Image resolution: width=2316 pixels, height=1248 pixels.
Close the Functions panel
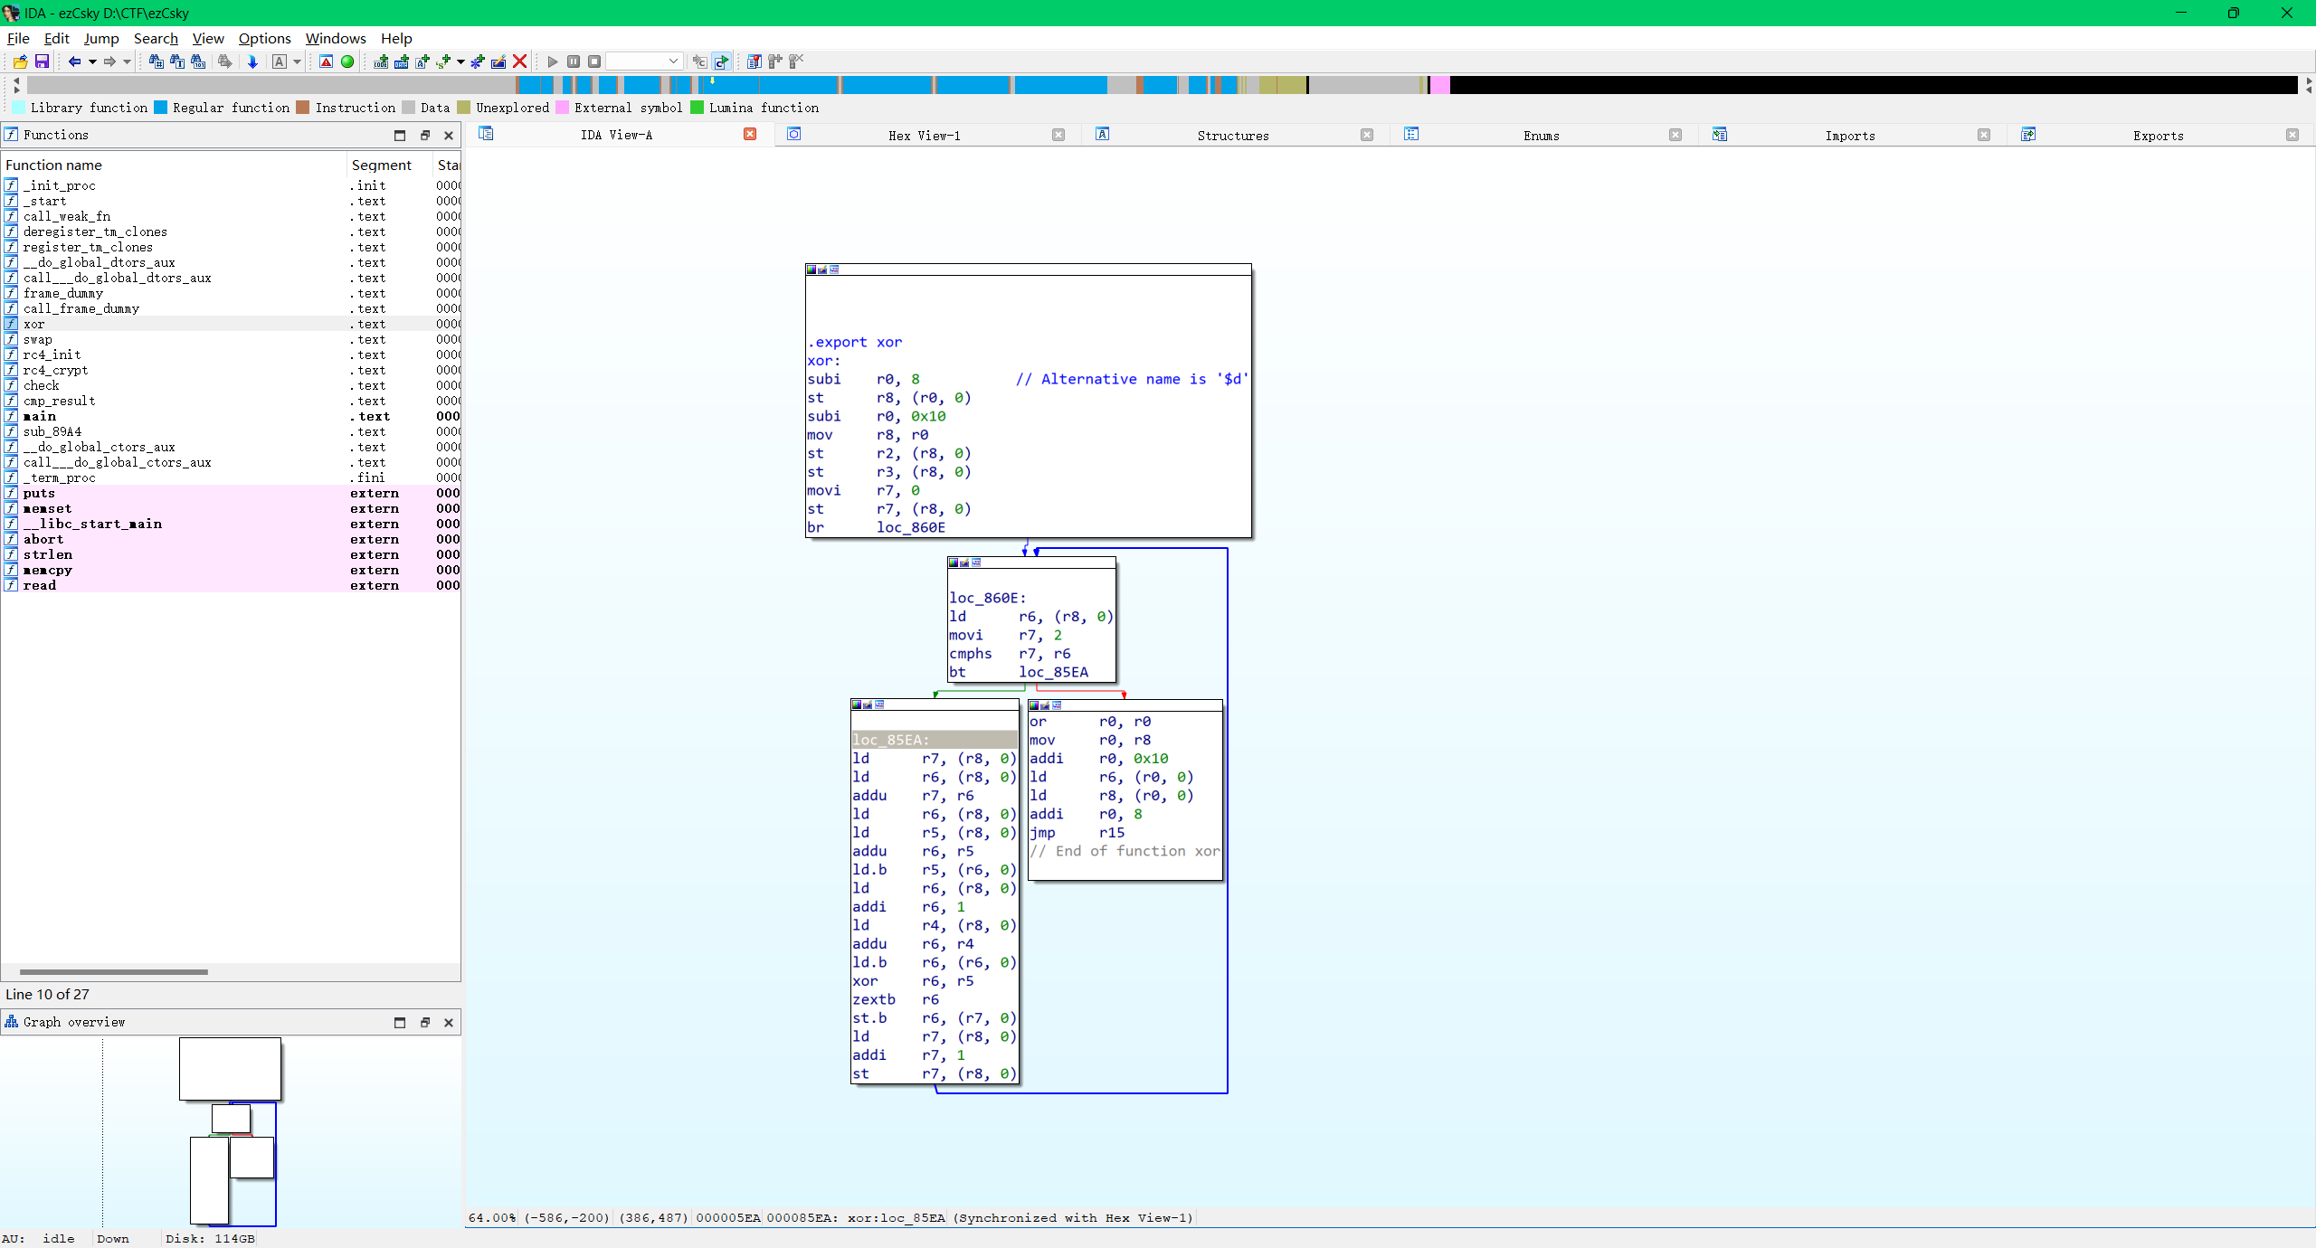[449, 135]
